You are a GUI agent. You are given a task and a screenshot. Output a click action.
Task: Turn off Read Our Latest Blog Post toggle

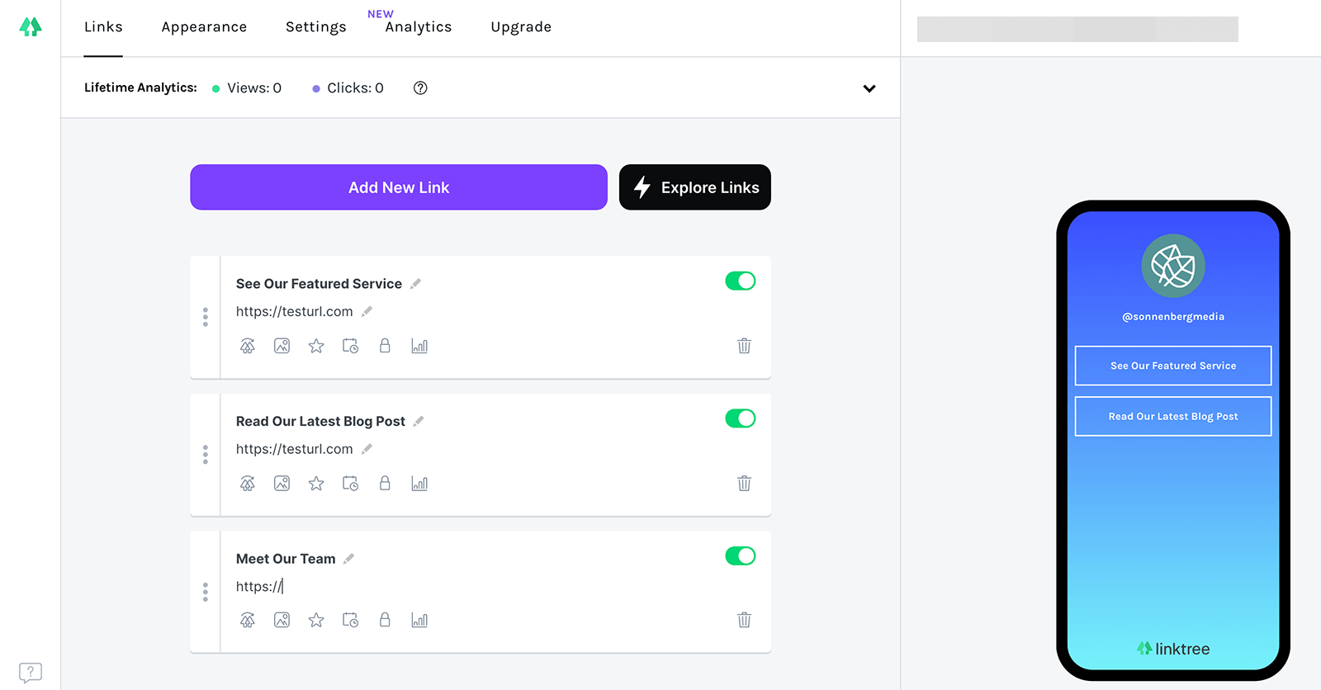tap(741, 418)
